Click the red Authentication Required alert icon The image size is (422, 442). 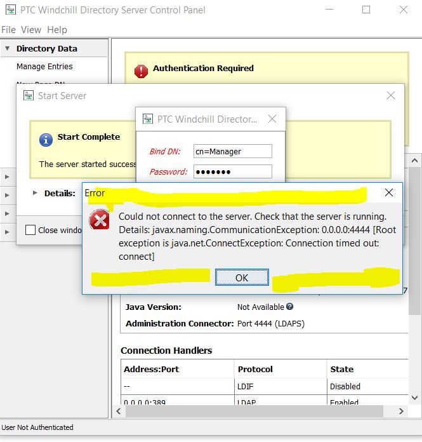pyautogui.click(x=141, y=71)
